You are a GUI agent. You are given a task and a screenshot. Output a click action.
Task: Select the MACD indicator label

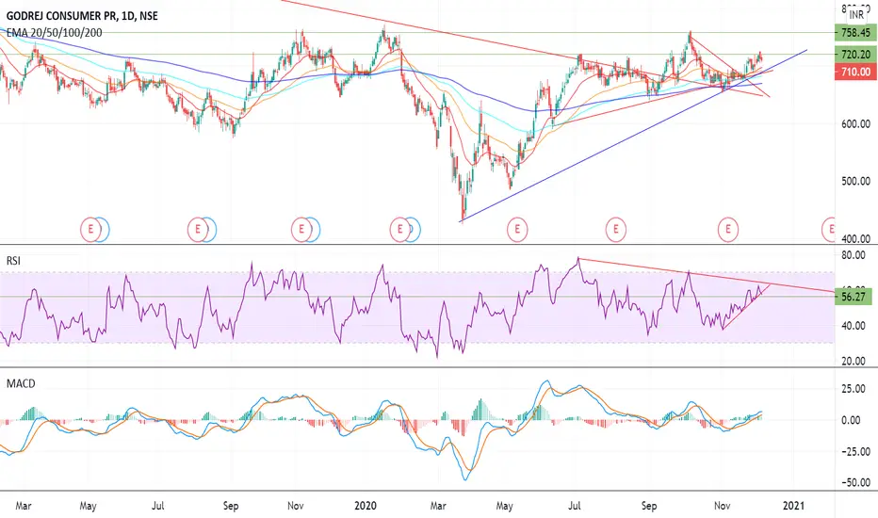coord(21,383)
